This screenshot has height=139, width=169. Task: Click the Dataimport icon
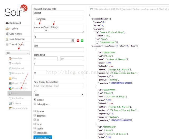(10, 68)
